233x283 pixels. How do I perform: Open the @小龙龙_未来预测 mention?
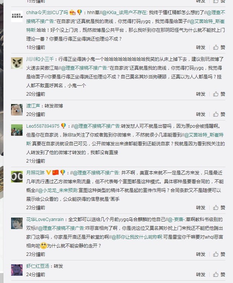coord(58,190)
